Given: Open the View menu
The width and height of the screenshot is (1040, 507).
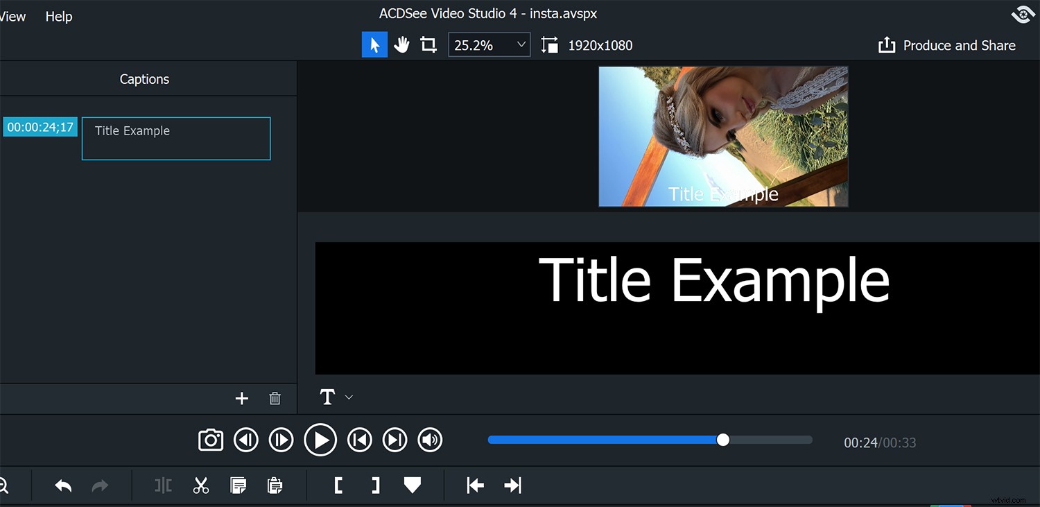Looking at the screenshot, I should point(12,16).
